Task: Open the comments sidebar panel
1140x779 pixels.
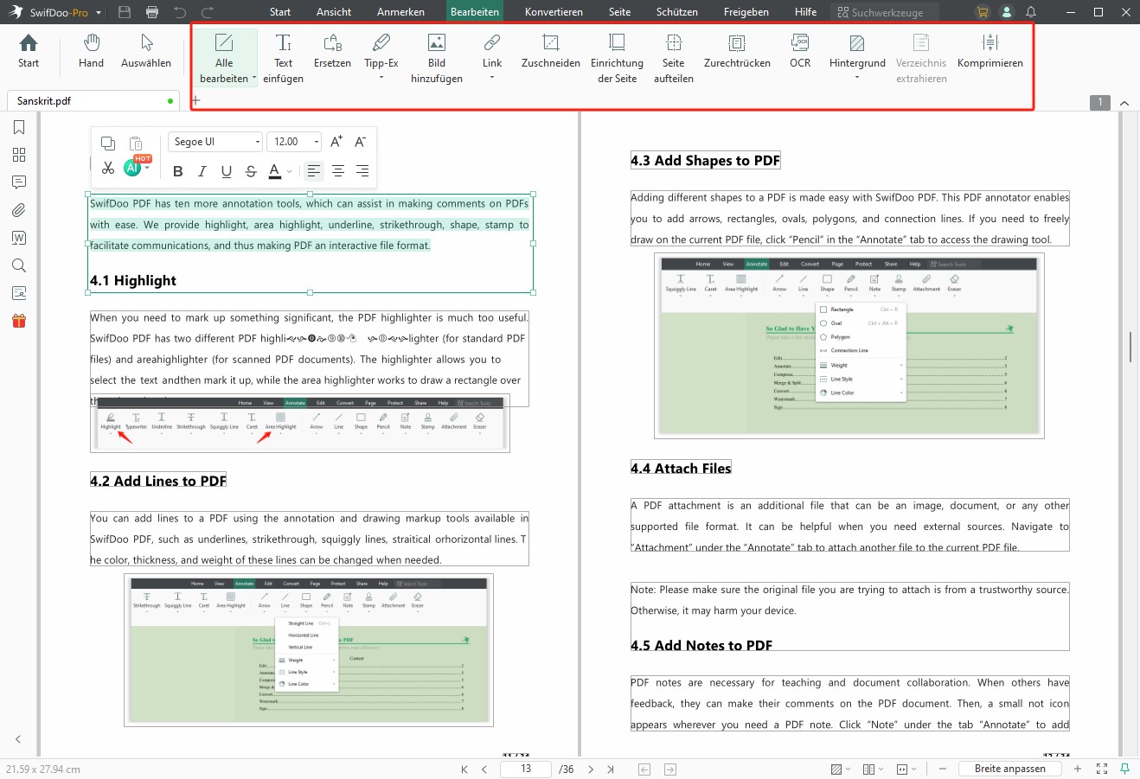Action: 19,182
